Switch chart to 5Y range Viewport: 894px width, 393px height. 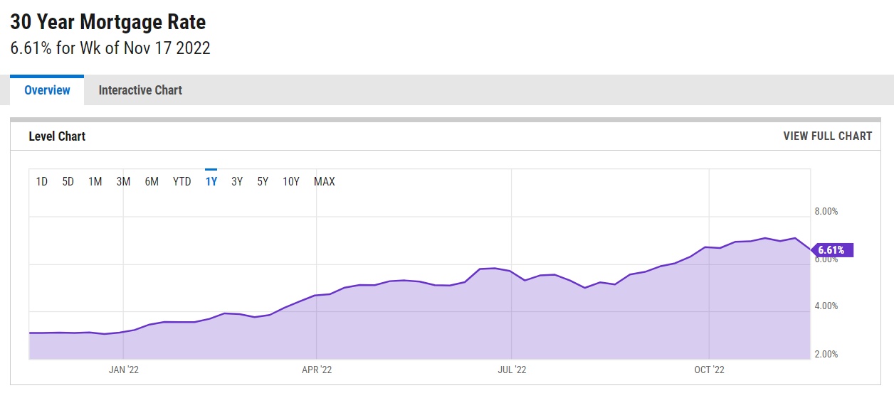263,182
